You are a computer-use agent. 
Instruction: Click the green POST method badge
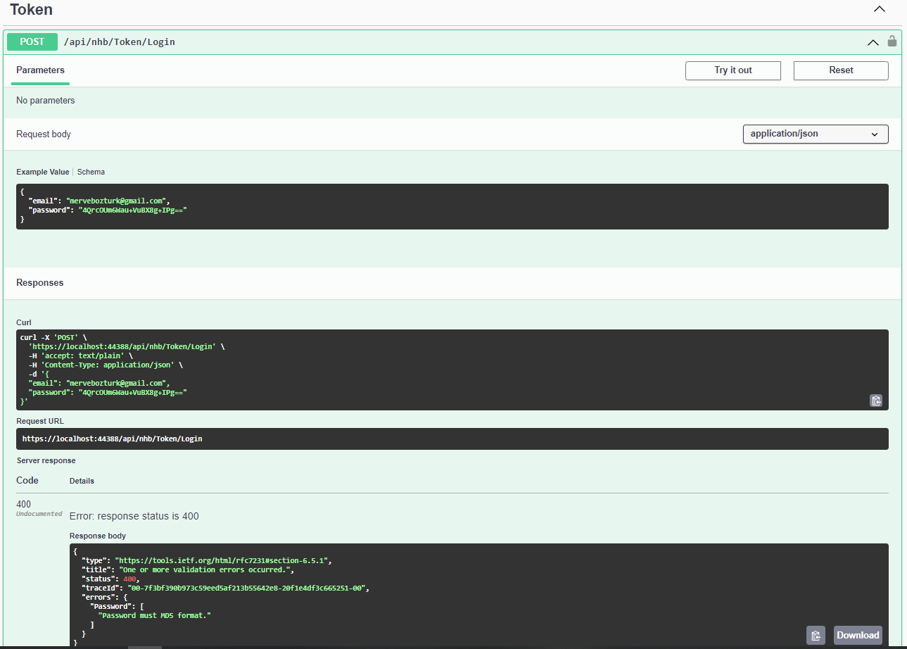click(32, 42)
